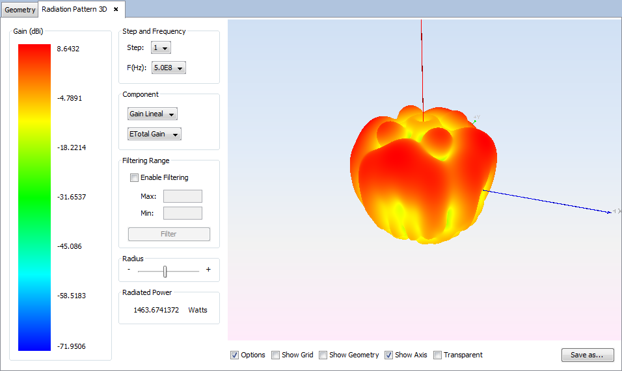Switch to the Geometry tab

[x=20, y=10]
